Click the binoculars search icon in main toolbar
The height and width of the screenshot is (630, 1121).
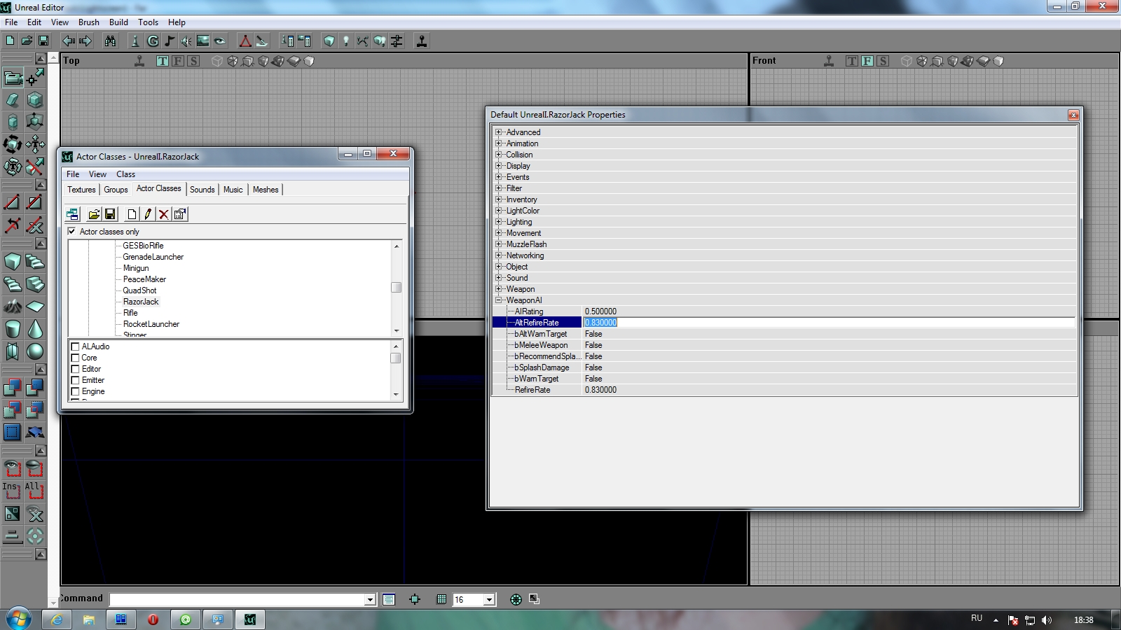[110, 41]
